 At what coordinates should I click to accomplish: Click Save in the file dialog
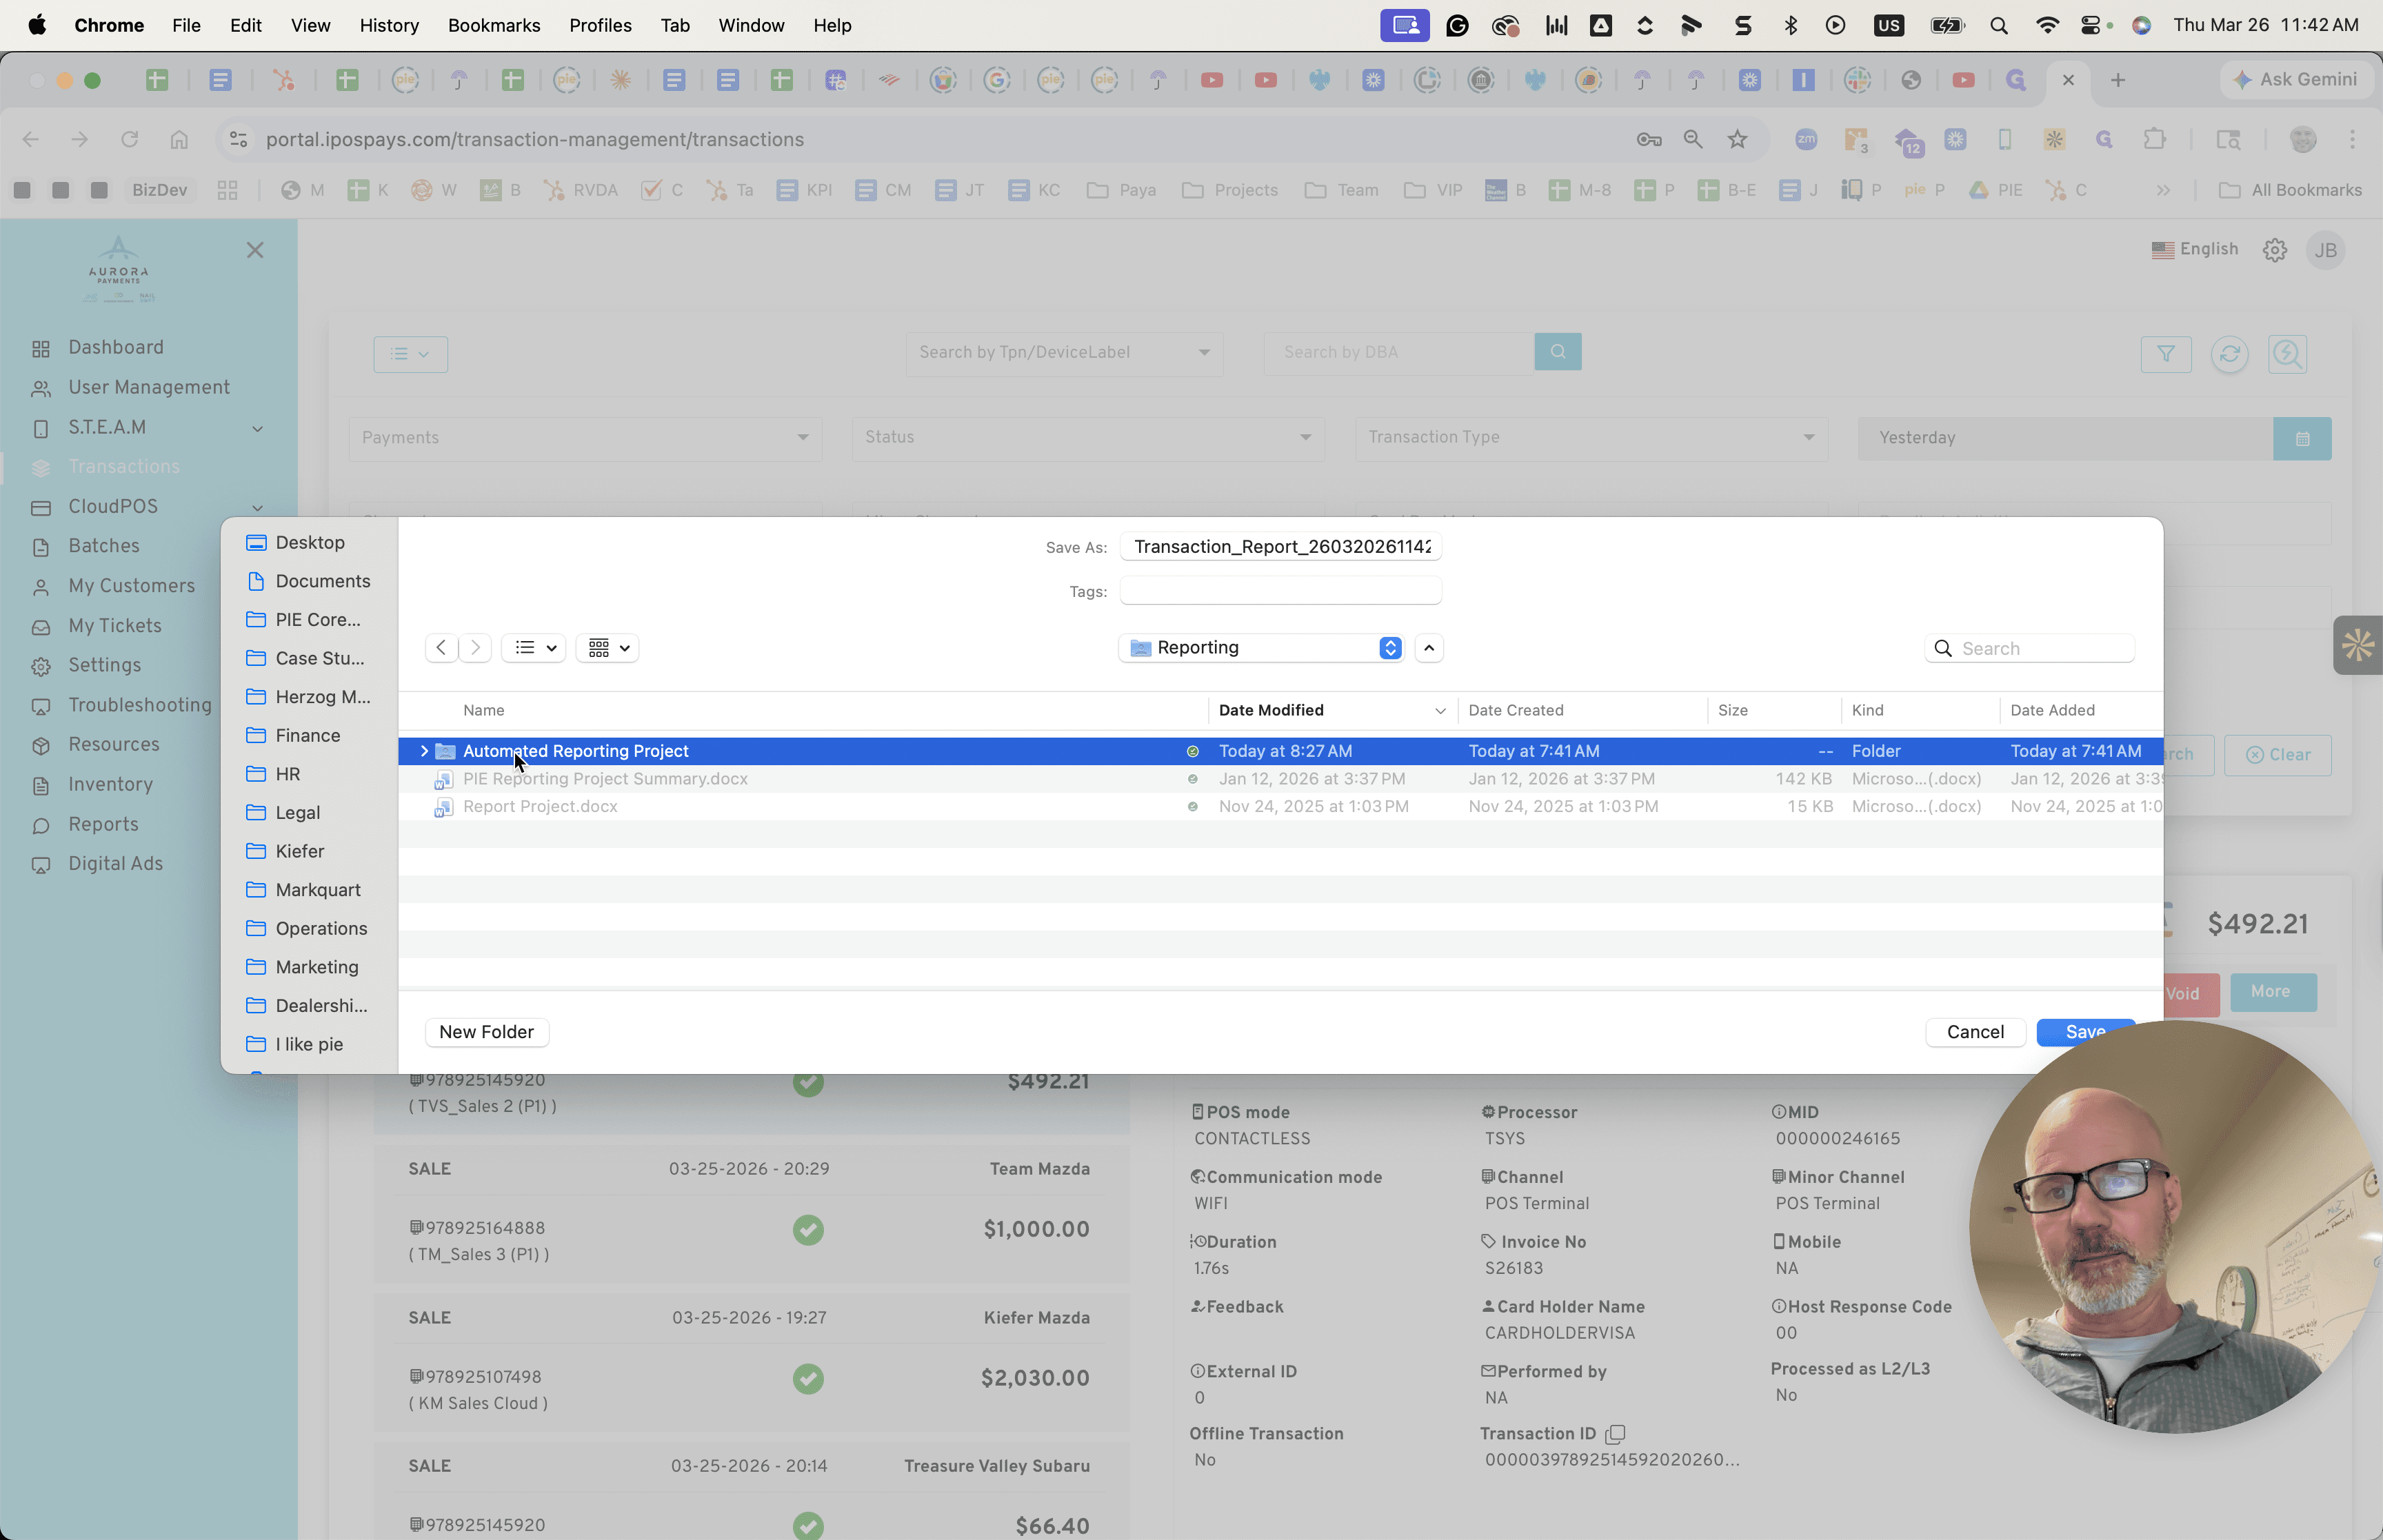pos(2085,1032)
